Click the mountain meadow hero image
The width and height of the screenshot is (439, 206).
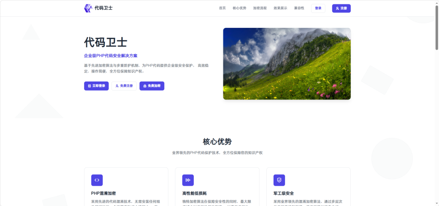click(287, 64)
